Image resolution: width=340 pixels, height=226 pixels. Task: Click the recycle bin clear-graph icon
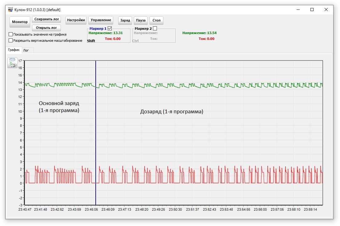[x=12, y=63]
